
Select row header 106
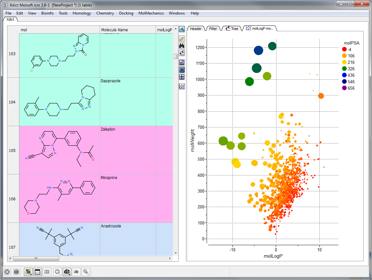(12, 199)
